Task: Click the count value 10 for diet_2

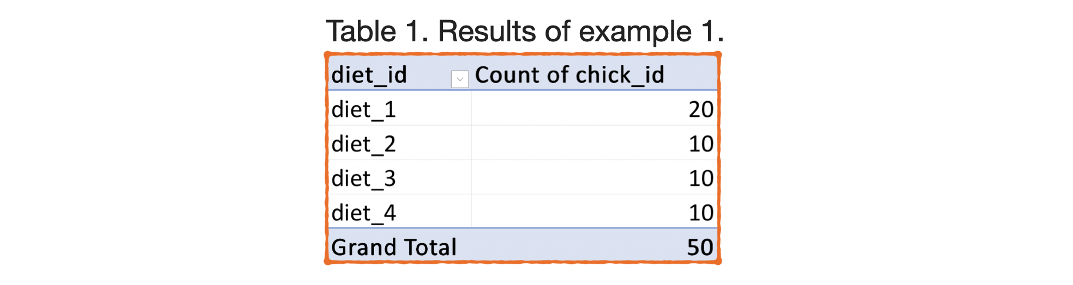Action: point(700,144)
